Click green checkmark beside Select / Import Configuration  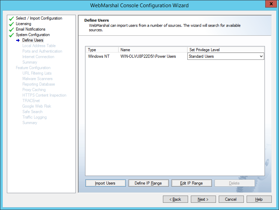coord(11,19)
